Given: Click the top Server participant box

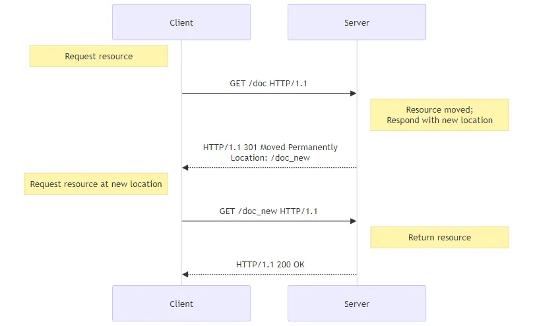Looking at the screenshot, I should click(357, 22).
